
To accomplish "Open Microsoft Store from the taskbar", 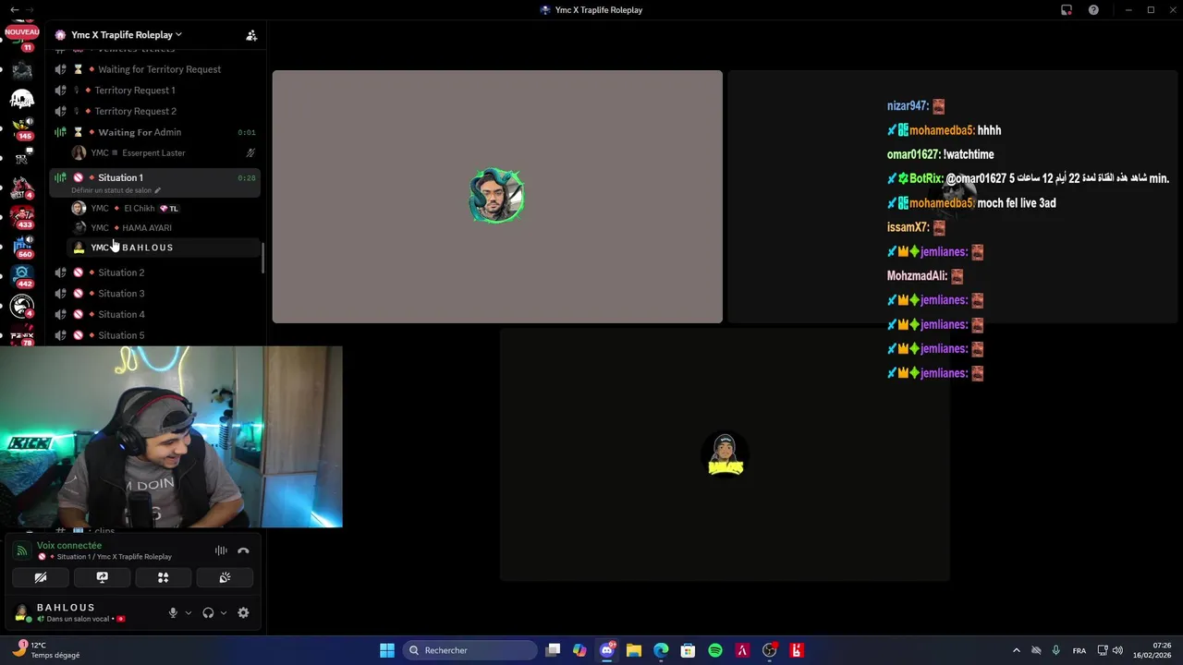I will coord(688,650).
